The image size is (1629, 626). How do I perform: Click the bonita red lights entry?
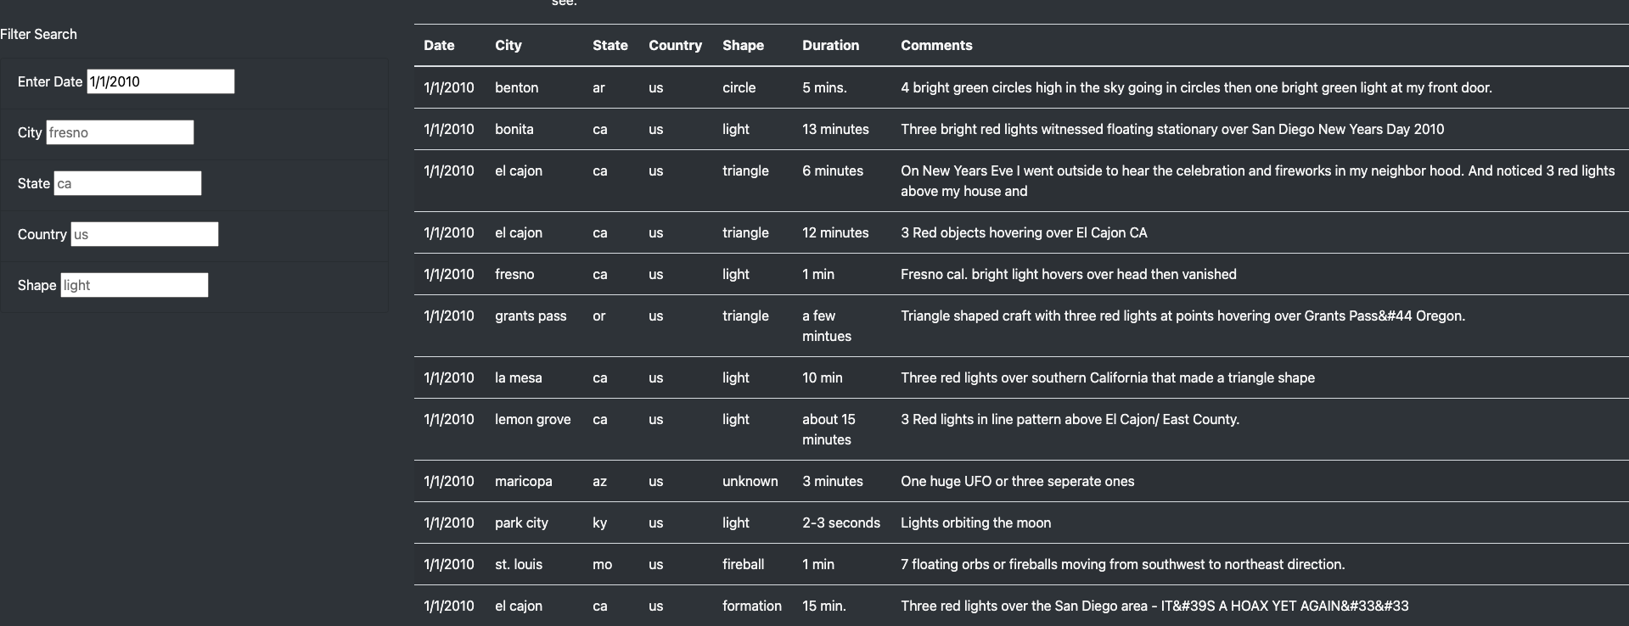coord(764,129)
